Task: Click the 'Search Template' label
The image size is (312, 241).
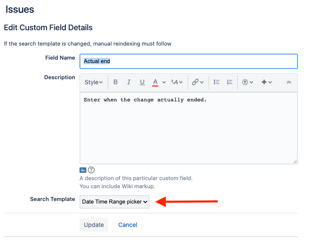Action: [53, 199]
